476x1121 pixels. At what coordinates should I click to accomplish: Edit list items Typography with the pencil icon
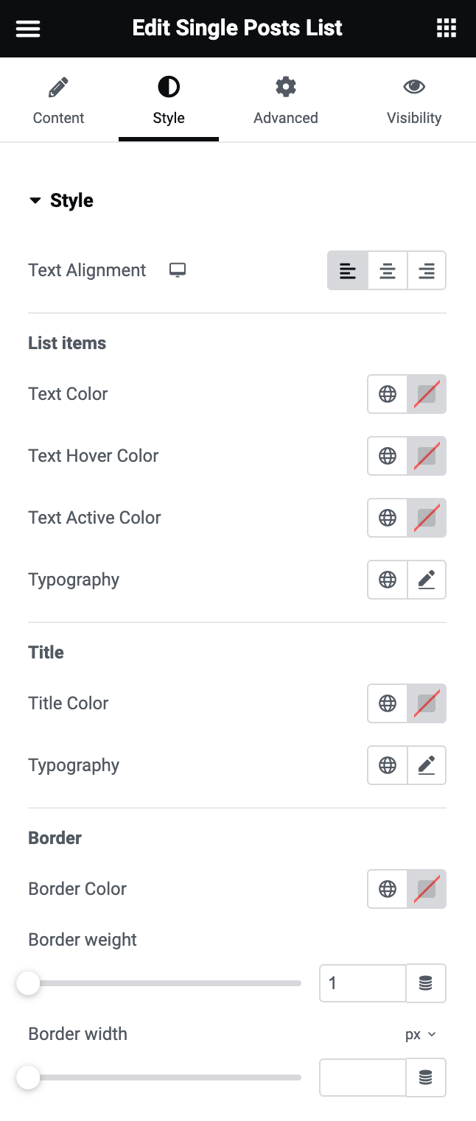pos(426,580)
